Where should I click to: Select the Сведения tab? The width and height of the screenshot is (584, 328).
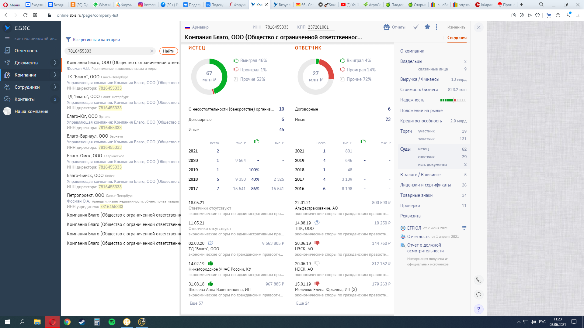click(x=457, y=38)
